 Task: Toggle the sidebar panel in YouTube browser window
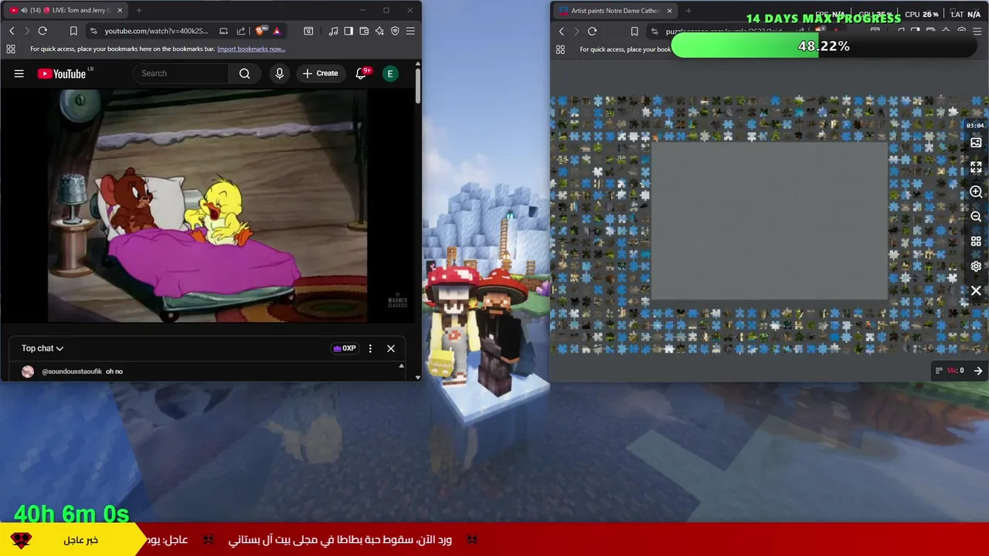click(x=348, y=31)
